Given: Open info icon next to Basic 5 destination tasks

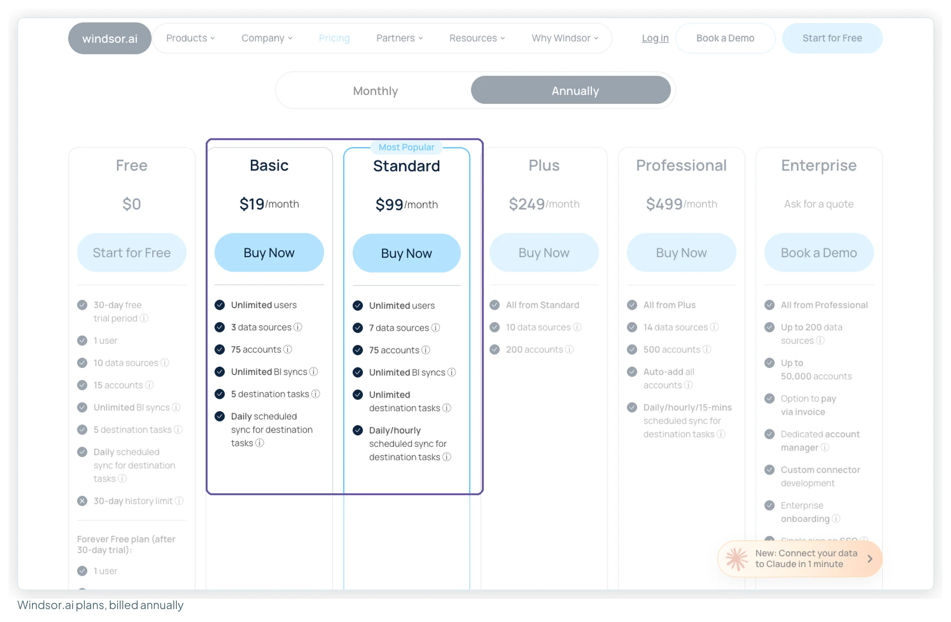Looking at the screenshot, I should click(x=316, y=394).
